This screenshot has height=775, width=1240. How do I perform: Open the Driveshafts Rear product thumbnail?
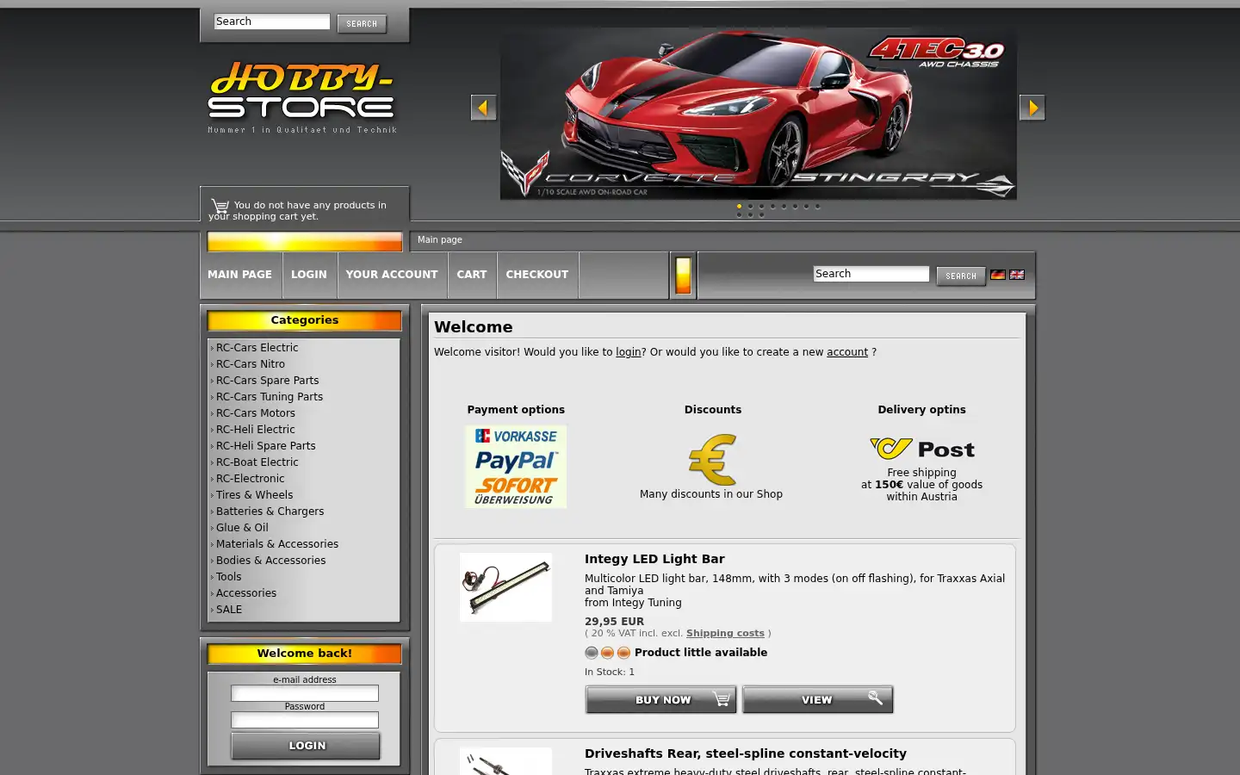point(505,761)
